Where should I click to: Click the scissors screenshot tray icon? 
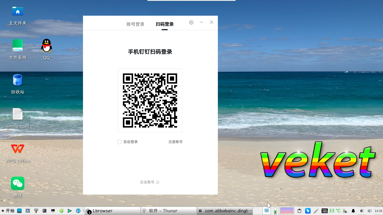[x=267, y=211]
